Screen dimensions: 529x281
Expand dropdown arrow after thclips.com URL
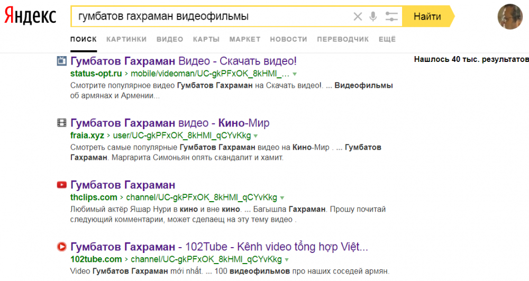coord(282,198)
